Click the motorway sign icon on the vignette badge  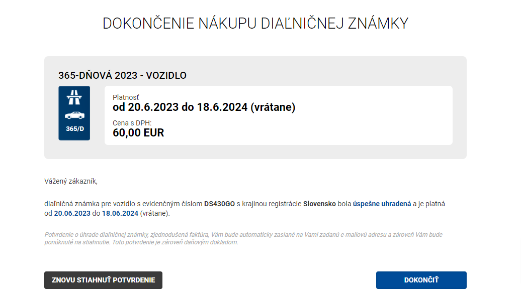coord(74,96)
